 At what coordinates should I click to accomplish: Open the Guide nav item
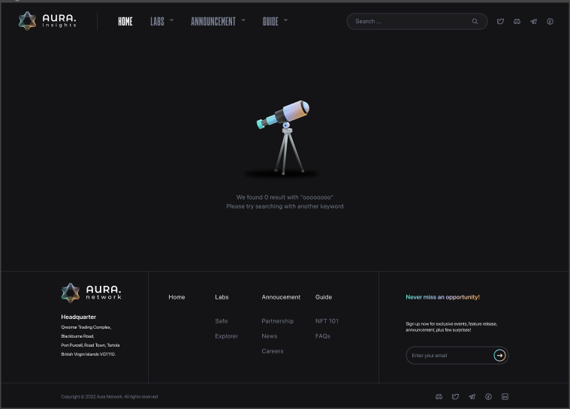click(270, 22)
